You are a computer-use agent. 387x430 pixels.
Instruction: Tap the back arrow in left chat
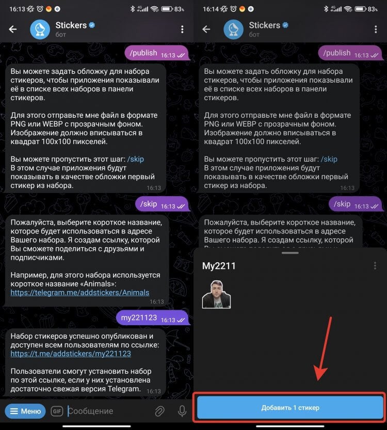12,29
